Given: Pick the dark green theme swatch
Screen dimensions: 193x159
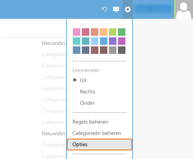Looking at the screenshot, I should pos(122,32).
